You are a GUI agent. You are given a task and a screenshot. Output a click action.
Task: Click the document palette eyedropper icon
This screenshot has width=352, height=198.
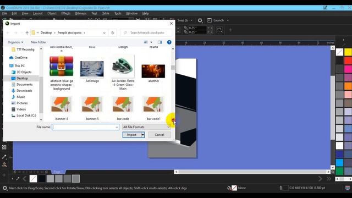(18, 179)
